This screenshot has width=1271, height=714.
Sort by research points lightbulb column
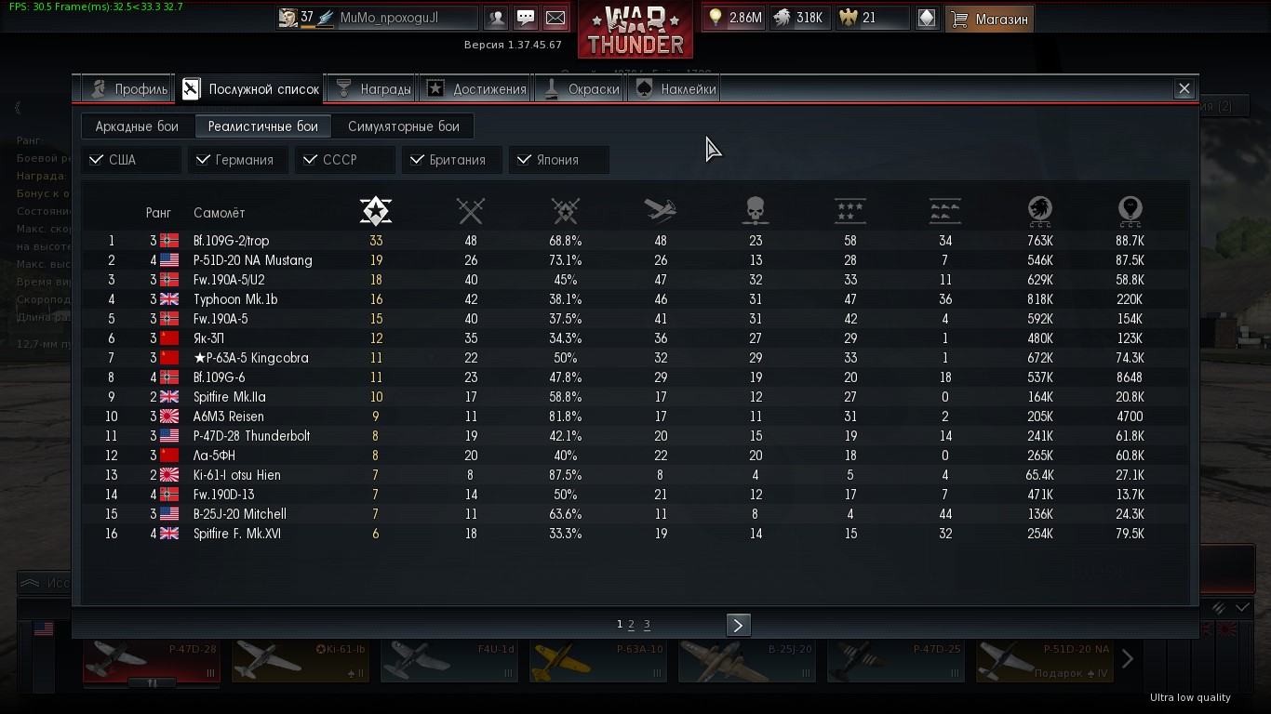click(x=1130, y=211)
